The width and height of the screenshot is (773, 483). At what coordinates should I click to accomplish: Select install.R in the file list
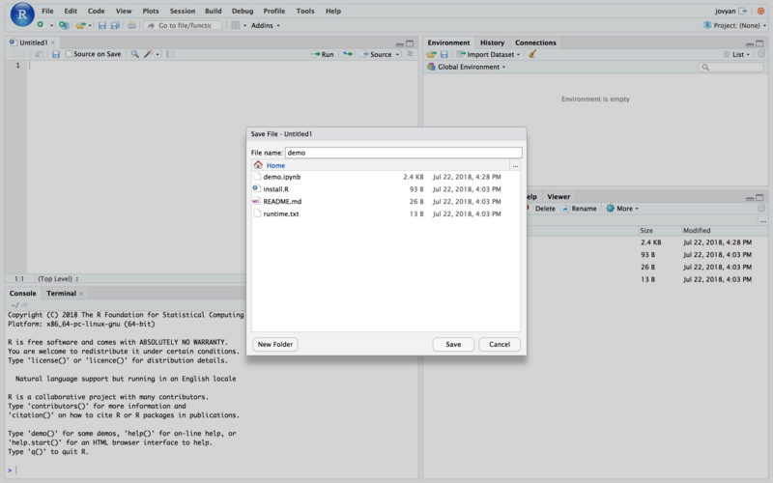[275, 189]
